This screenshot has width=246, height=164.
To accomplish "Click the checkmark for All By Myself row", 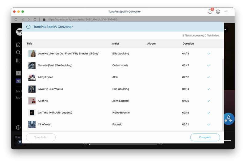I will point(209,77).
